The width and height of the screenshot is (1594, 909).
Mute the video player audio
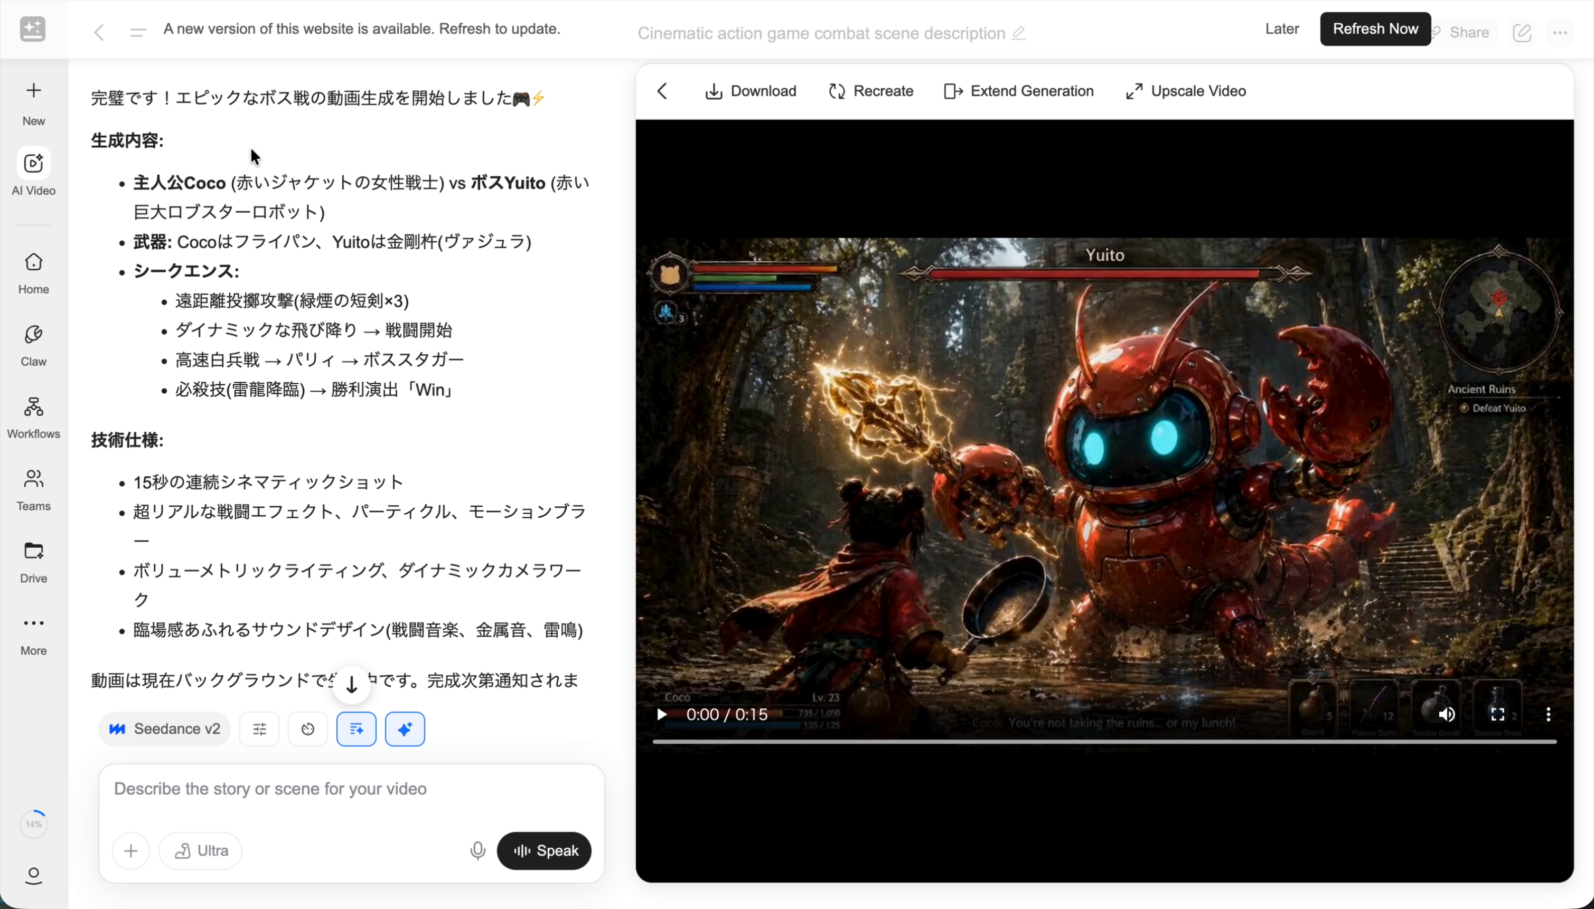(1447, 714)
